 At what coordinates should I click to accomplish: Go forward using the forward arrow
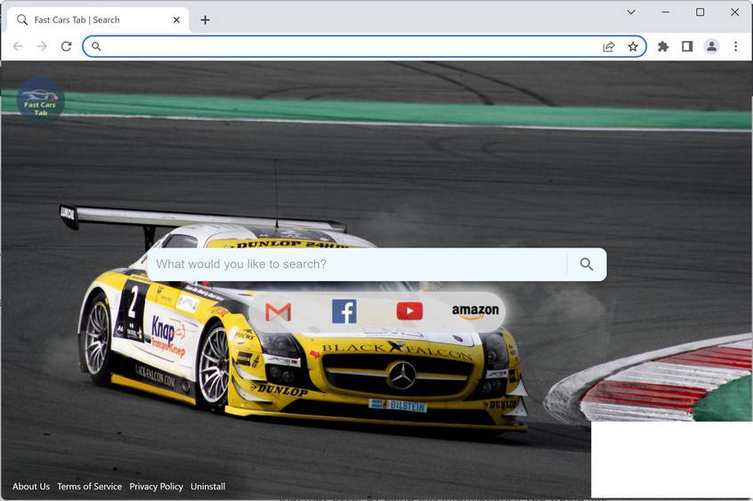click(42, 46)
